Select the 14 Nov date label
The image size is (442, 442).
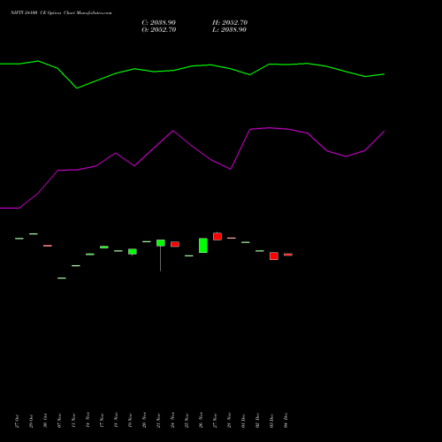click(x=88, y=421)
